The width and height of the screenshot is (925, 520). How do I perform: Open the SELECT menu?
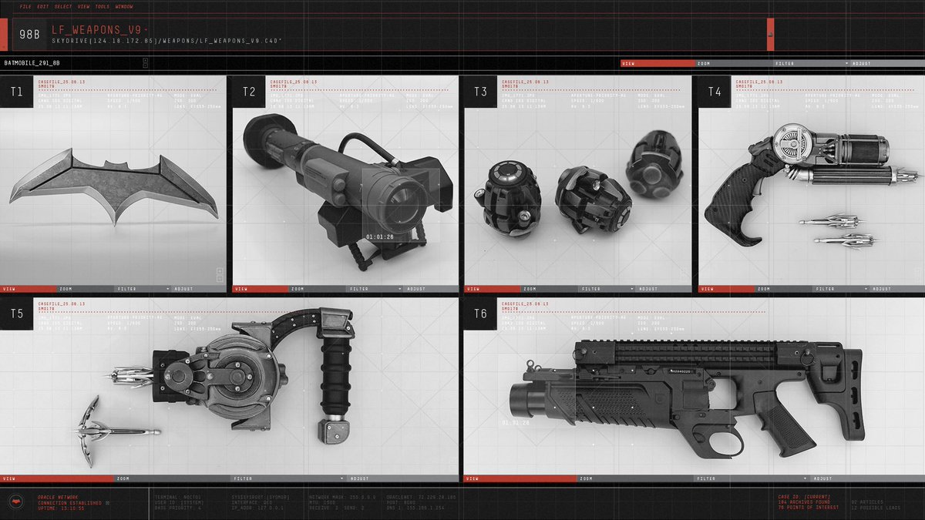[x=63, y=6]
